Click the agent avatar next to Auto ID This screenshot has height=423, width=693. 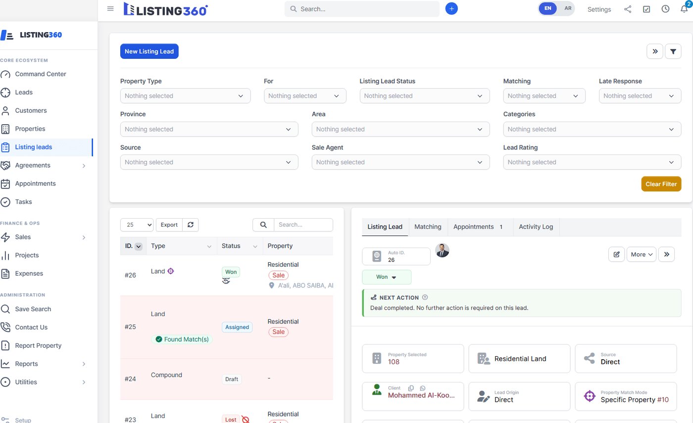click(442, 250)
